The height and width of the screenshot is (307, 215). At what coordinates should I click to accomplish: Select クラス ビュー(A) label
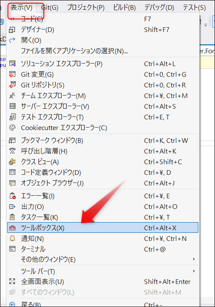pyautogui.click(x=40, y=162)
